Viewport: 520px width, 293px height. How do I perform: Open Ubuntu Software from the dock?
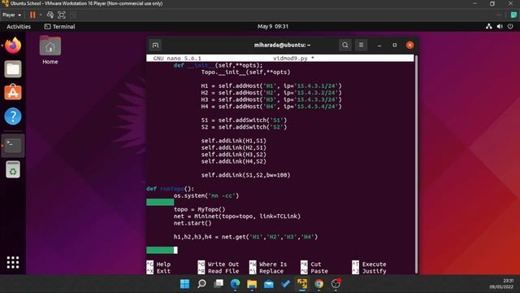[x=13, y=92]
